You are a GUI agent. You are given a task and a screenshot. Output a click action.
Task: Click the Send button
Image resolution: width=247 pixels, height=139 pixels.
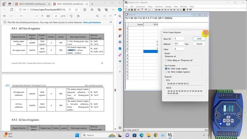click(199, 39)
